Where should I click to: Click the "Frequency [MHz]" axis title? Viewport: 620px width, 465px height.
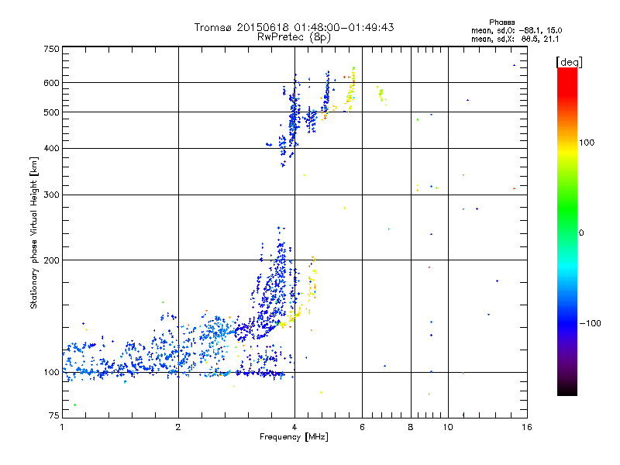[294, 437]
